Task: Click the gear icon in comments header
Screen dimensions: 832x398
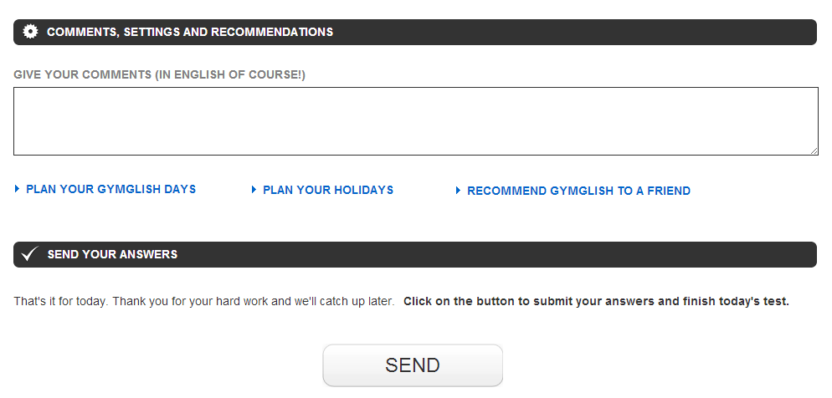Action: (x=31, y=32)
